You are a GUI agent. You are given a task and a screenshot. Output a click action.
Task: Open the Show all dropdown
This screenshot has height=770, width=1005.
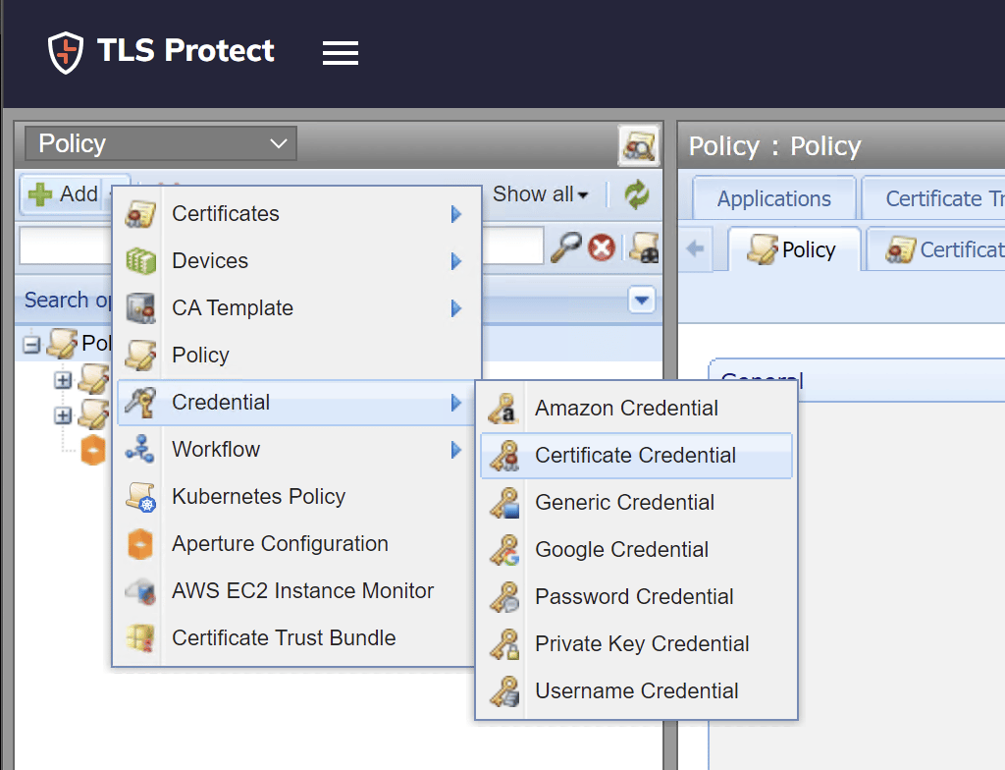click(540, 193)
